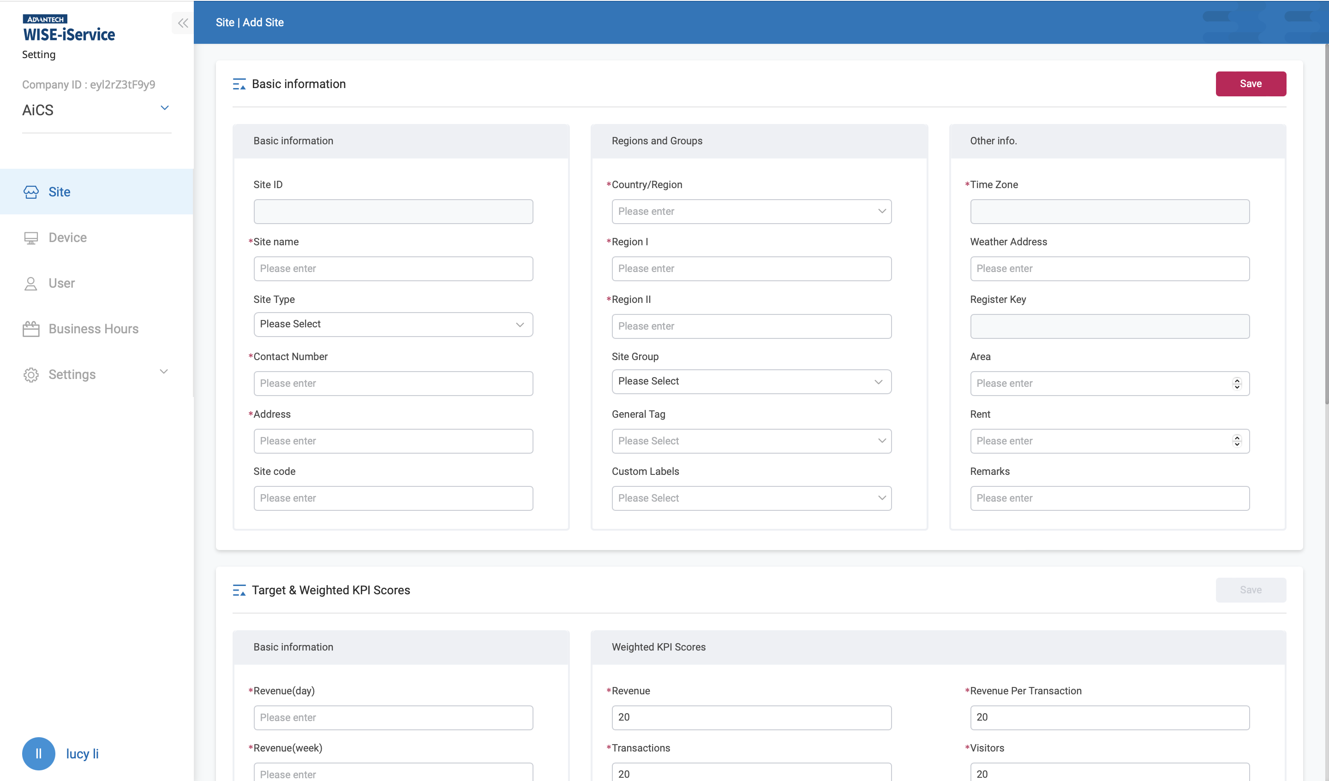Select the Business Hours briefcase icon
This screenshot has height=781, width=1329.
tap(31, 328)
